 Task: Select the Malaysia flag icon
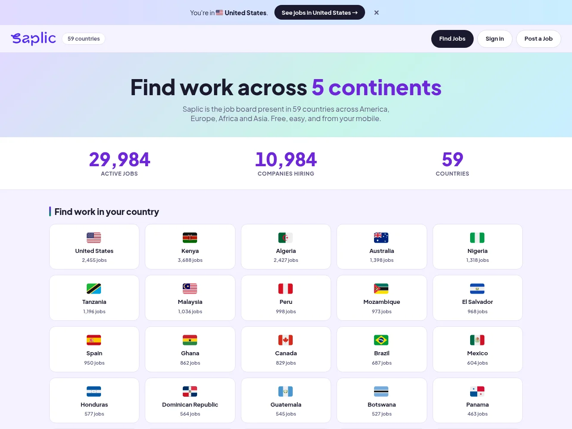click(190, 289)
